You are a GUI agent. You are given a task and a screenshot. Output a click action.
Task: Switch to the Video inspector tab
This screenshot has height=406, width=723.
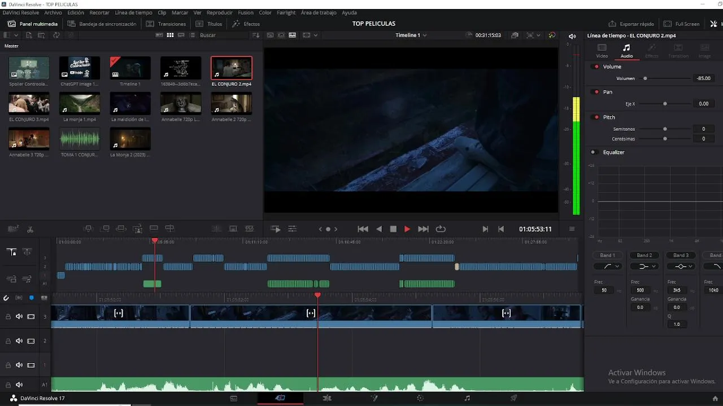click(x=602, y=51)
